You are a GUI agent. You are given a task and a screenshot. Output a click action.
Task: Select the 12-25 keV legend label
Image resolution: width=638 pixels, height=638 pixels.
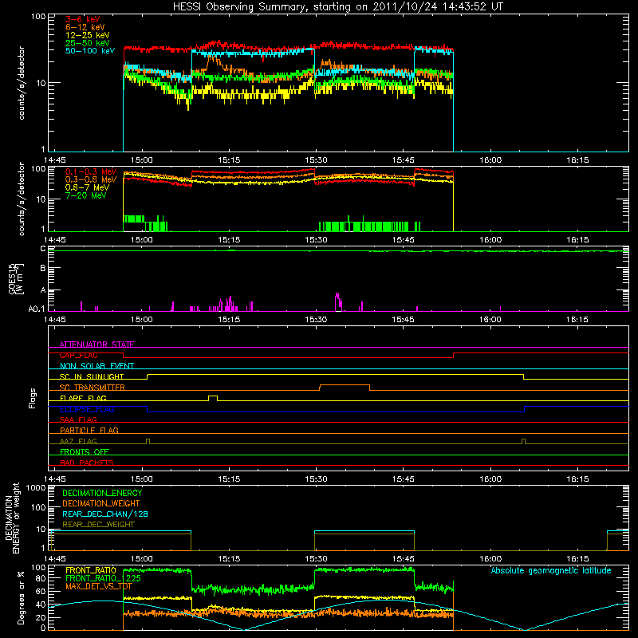click(x=87, y=35)
